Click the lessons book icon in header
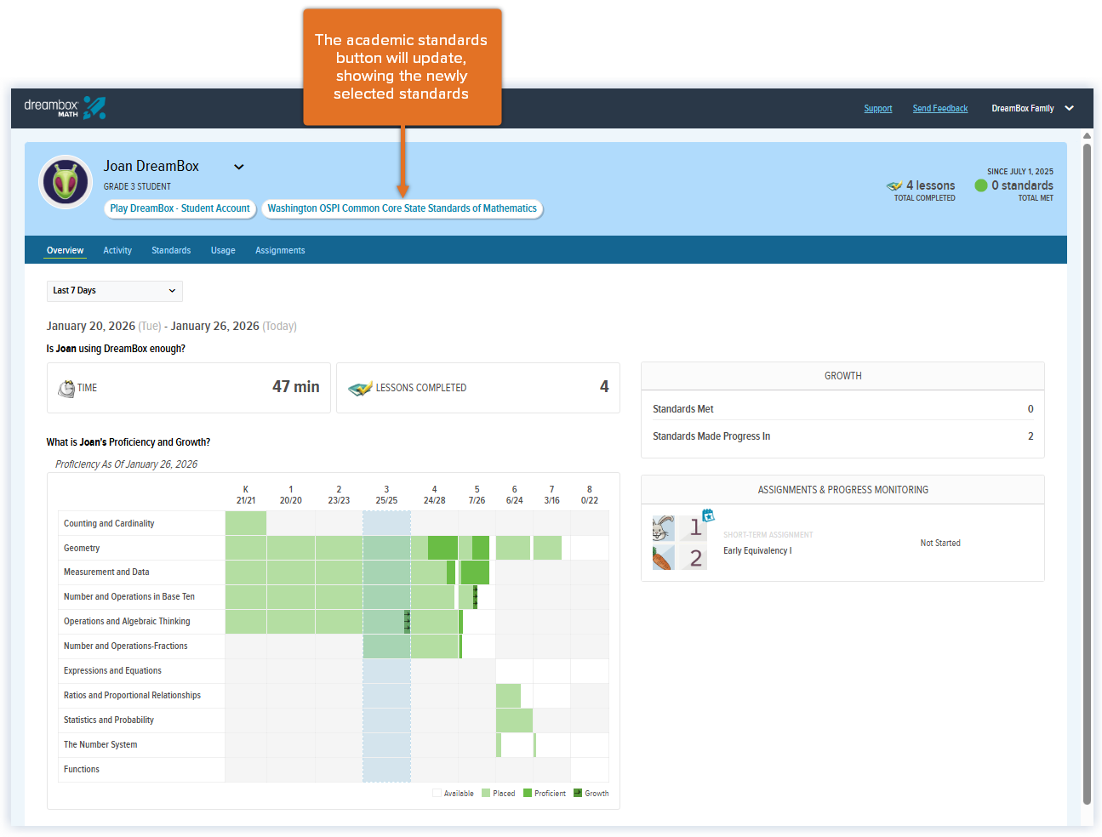Image resolution: width=1102 pixels, height=837 pixels. (894, 185)
